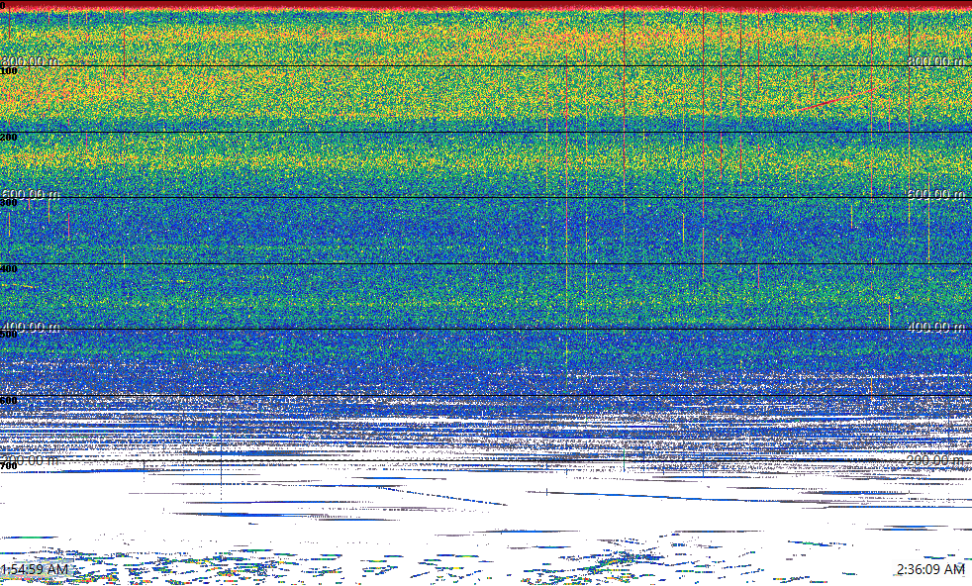
Task: Select the left-edge 400.00 m range label
Action: (30, 327)
